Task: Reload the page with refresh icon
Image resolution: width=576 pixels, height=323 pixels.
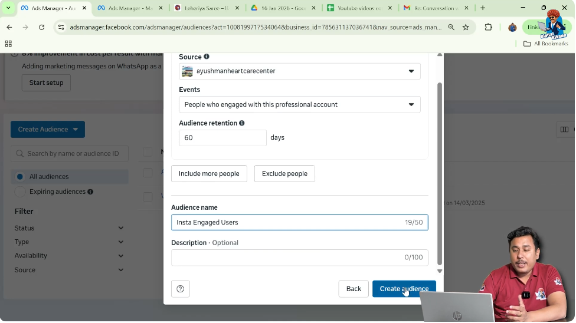Action: click(41, 27)
